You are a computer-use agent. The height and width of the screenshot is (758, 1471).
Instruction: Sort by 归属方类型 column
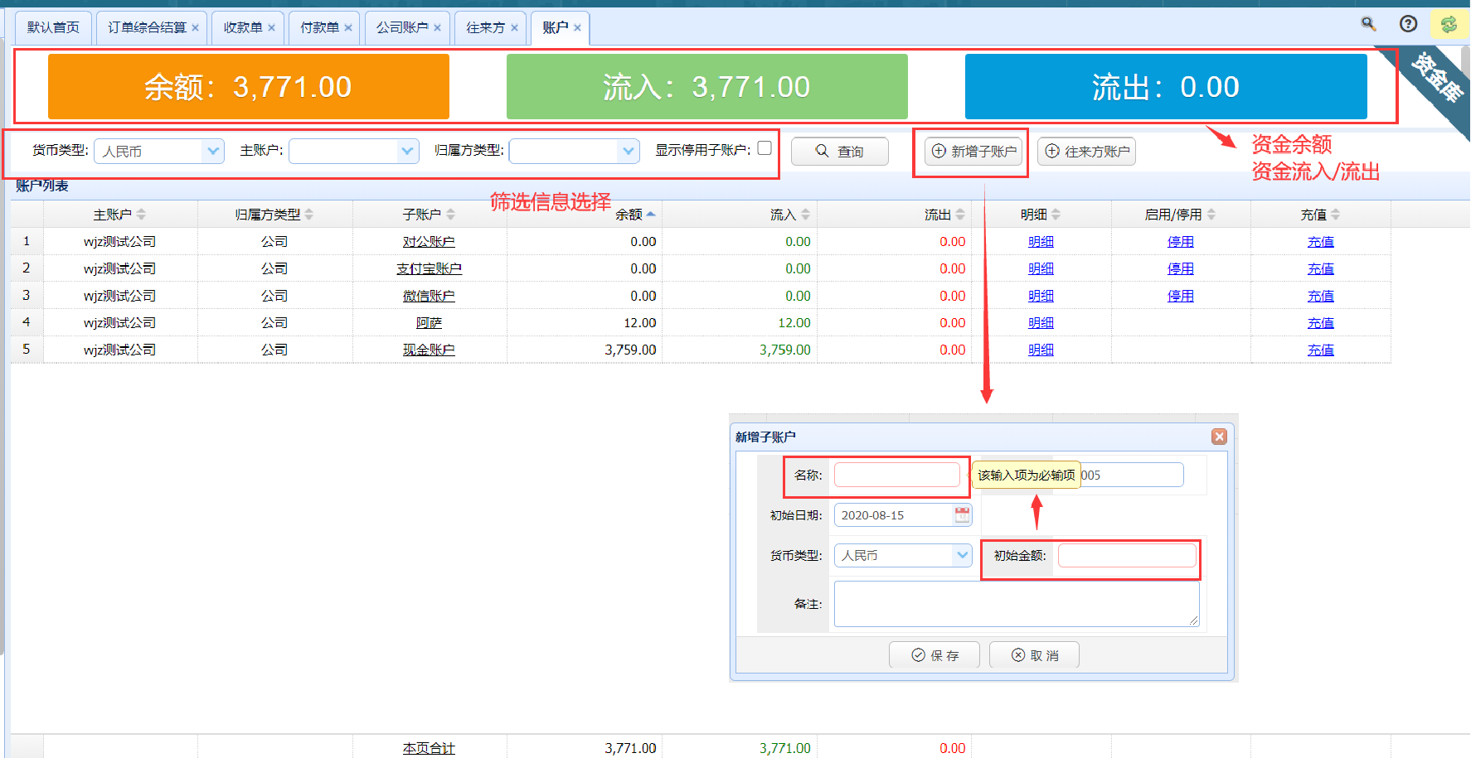coord(275,215)
